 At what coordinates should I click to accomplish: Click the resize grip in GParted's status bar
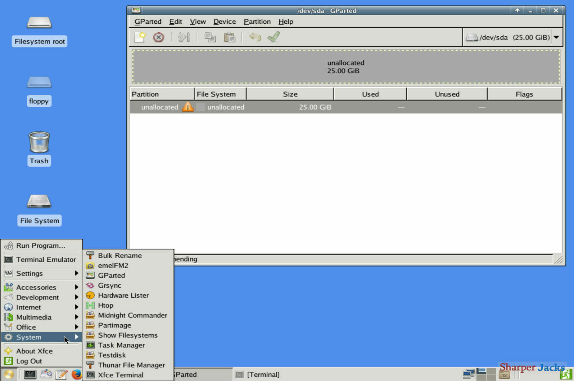558,259
